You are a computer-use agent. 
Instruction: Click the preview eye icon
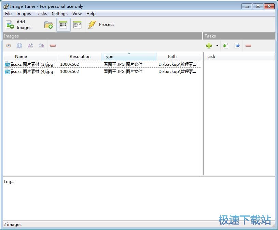click(9, 46)
